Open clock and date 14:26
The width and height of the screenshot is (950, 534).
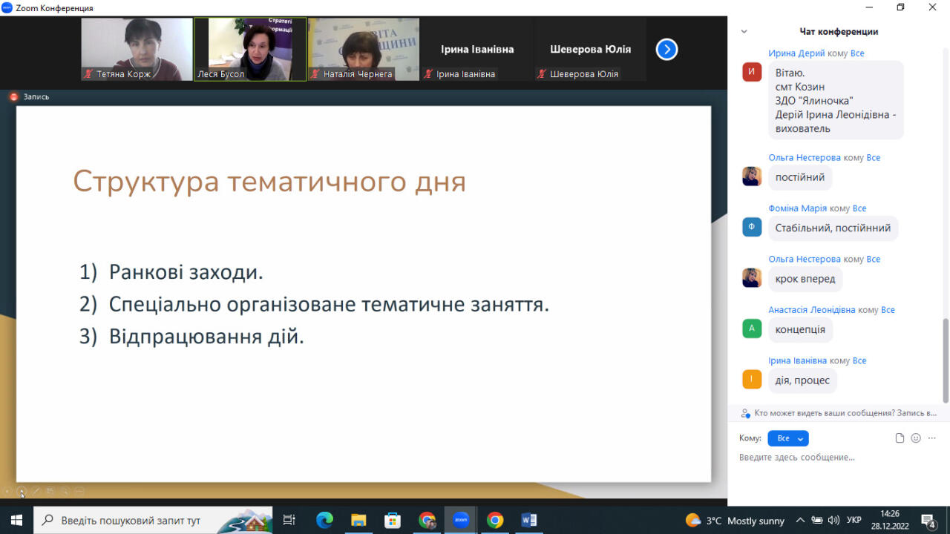coord(890,520)
